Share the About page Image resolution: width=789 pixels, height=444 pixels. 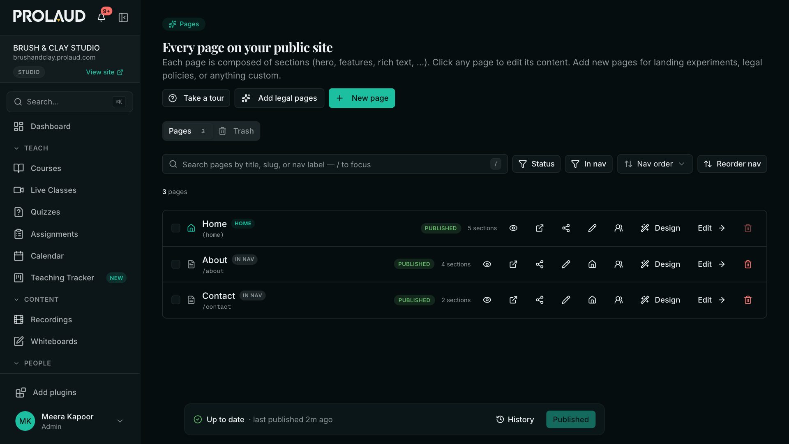click(540, 264)
